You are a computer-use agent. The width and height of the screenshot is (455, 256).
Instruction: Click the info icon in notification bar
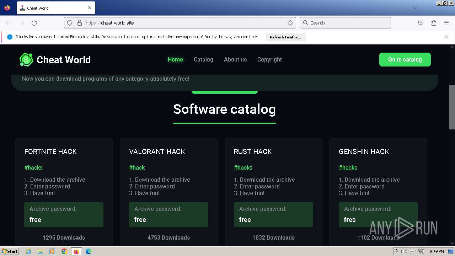10,37
